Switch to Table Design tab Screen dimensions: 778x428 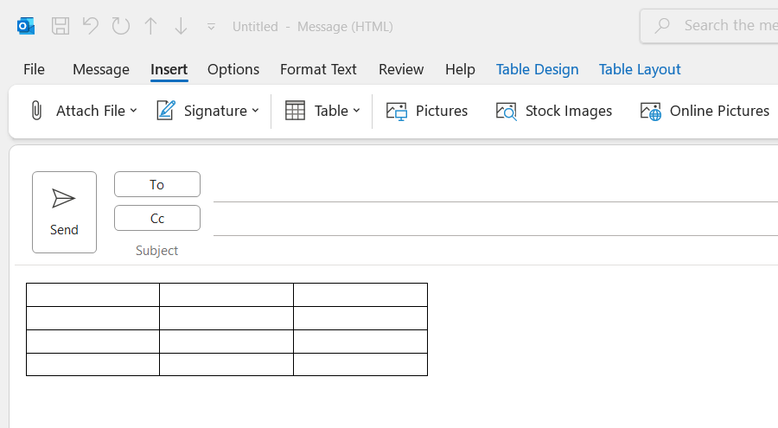coord(537,69)
